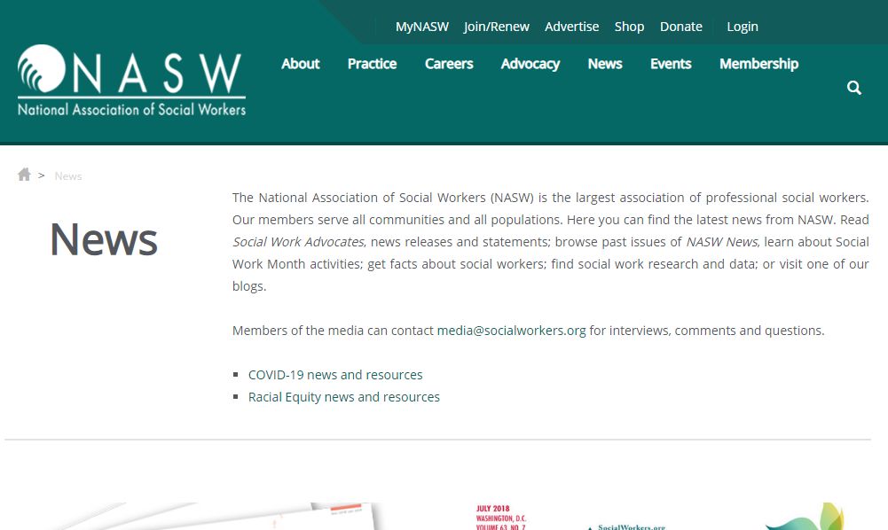Open the Advertise link
Viewport: 888px width, 530px height.
(x=572, y=27)
